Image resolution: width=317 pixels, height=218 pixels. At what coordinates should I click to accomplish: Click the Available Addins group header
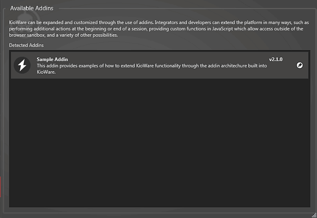pos(32,8)
